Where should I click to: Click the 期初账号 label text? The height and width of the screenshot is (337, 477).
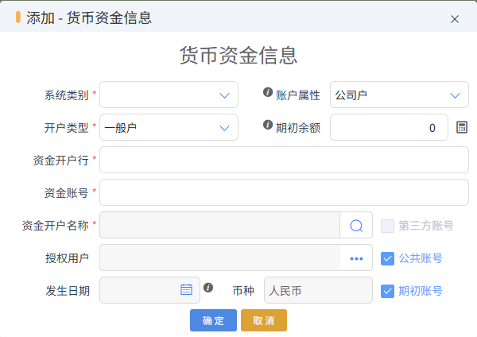(421, 291)
